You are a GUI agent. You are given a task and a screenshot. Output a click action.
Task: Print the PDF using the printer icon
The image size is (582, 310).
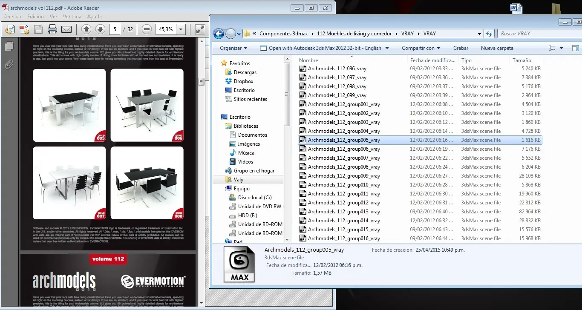pyautogui.click(x=52, y=29)
